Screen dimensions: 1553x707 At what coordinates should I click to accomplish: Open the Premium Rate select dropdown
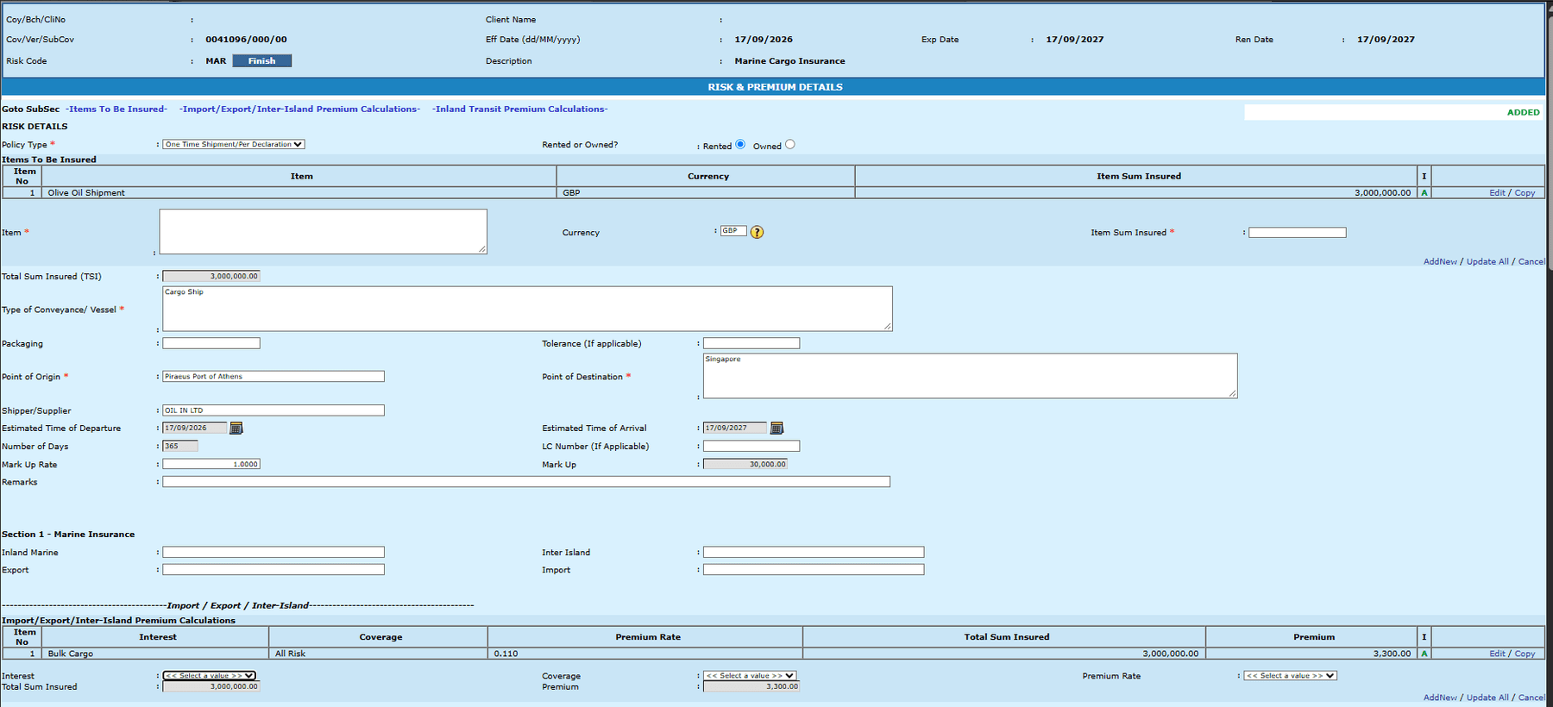point(1290,676)
